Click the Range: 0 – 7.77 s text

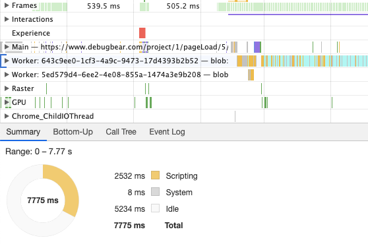(39, 152)
